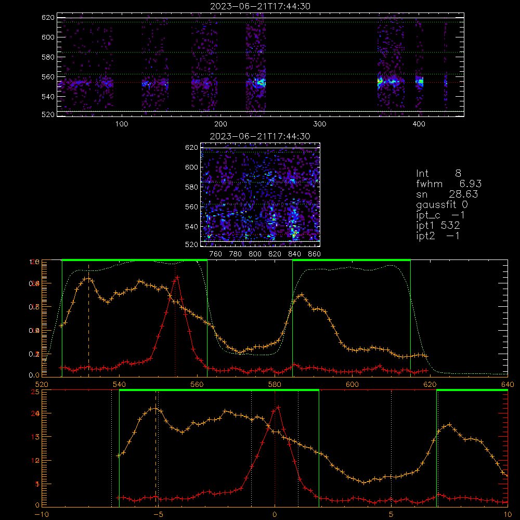This screenshot has width=520, height=520.
Task: Click the 640 tick label on profile axis
Action: click(508, 384)
